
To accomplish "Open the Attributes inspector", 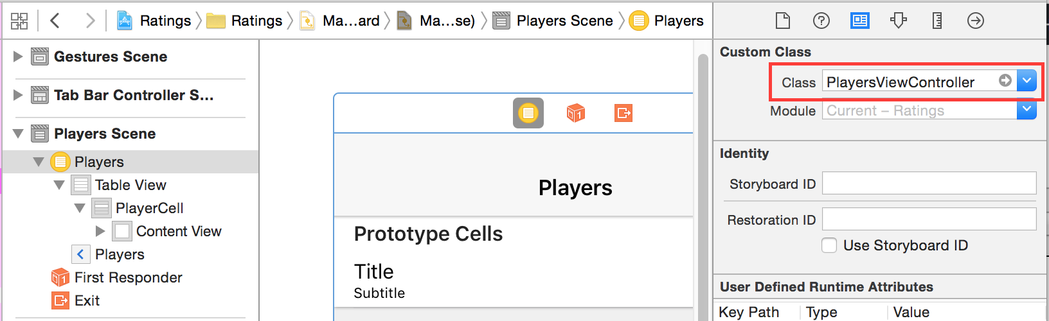I will tap(898, 21).
